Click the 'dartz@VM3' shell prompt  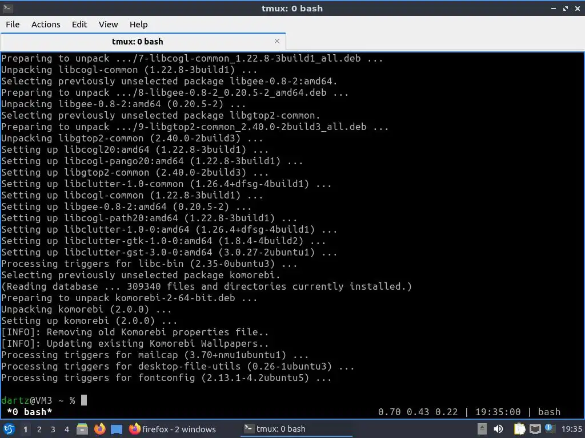pyautogui.click(x=26, y=400)
